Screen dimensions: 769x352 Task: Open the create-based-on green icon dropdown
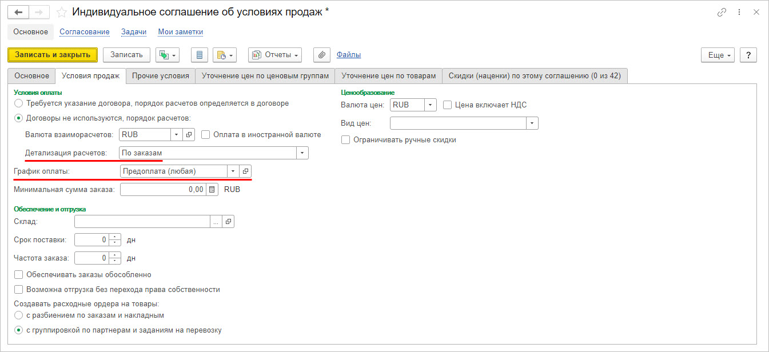click(168, 55)
